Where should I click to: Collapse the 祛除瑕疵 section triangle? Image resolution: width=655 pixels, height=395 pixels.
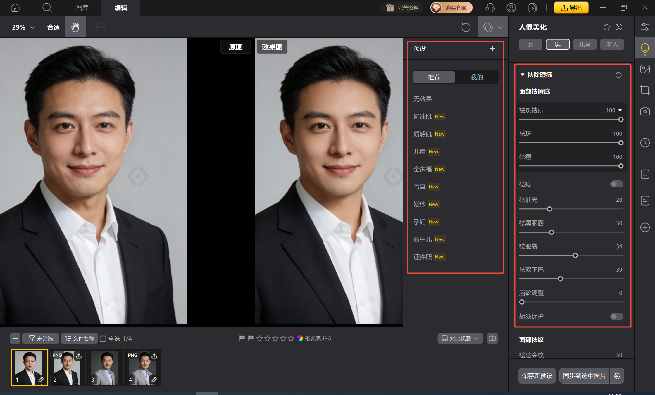click(x=523, y=75)
